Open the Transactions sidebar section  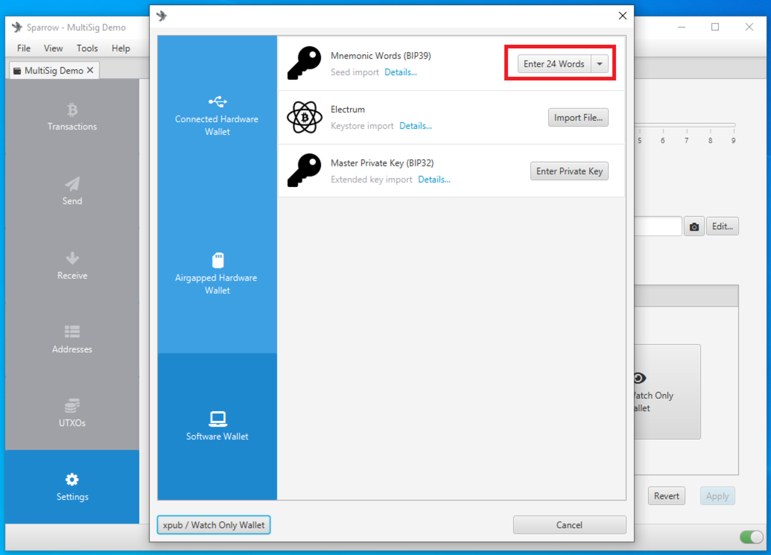tap(72, 116)
